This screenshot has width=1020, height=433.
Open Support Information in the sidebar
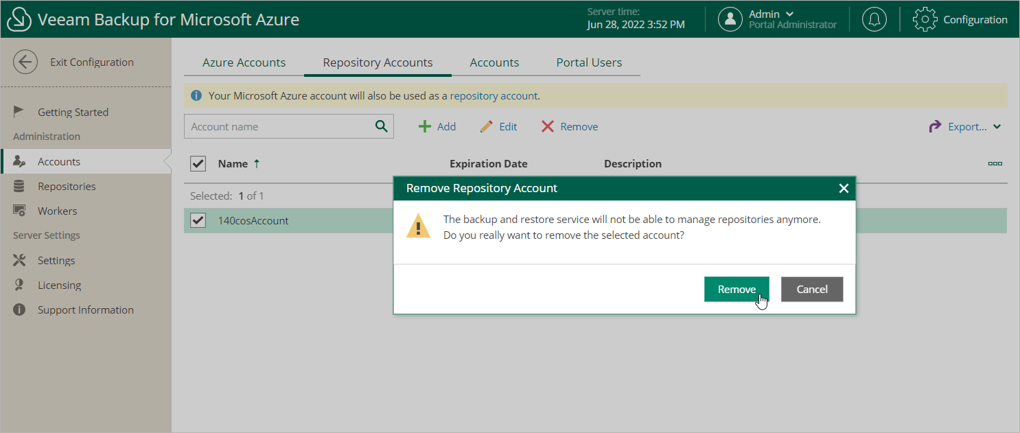point(86,309)
